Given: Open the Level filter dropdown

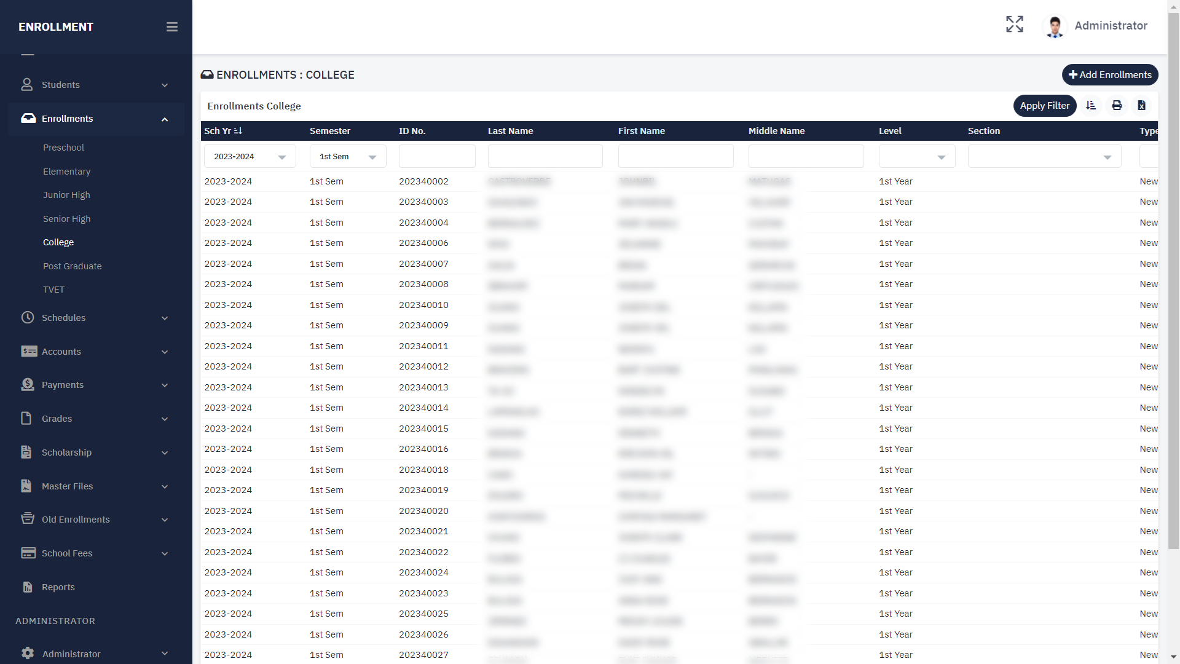Looking at the screenshot, I should pyautogui.click(x=917, y=157).
